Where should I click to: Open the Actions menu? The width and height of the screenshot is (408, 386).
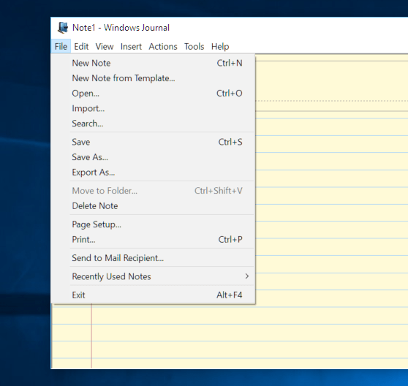(163, 47)
